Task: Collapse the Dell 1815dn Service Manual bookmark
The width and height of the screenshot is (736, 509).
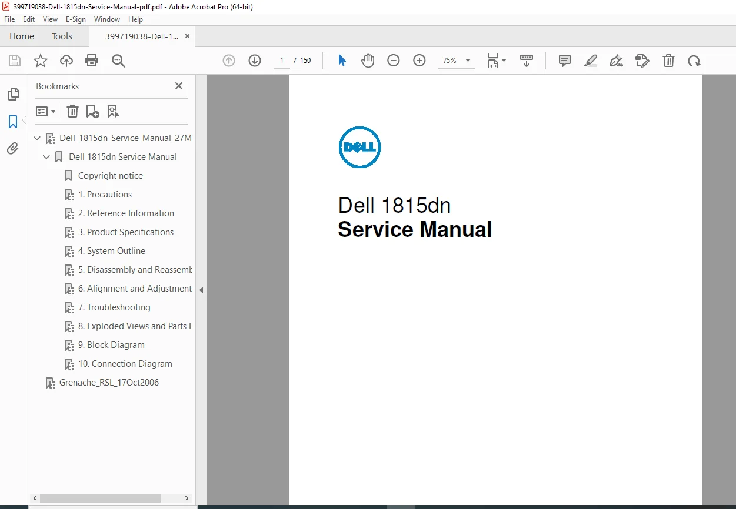Action: coord(46,157)
